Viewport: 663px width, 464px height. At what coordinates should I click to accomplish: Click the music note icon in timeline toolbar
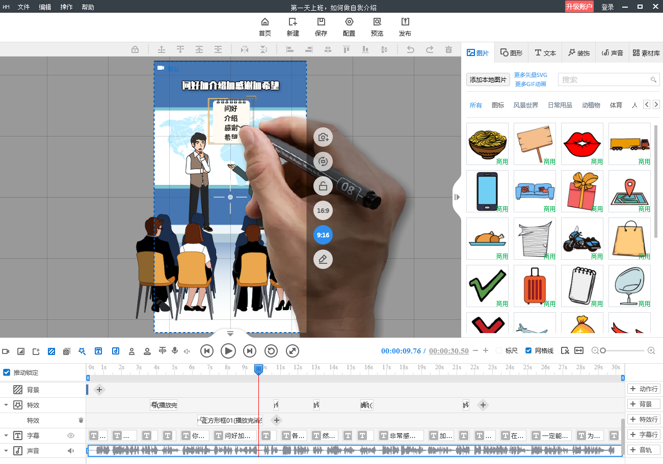point(116,351)
